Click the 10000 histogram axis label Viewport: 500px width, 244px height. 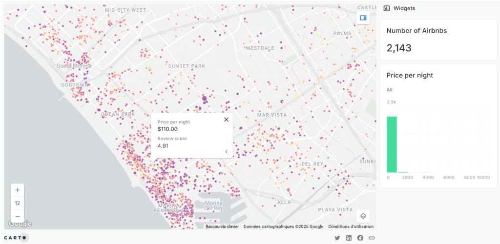[x=483, y=178]
